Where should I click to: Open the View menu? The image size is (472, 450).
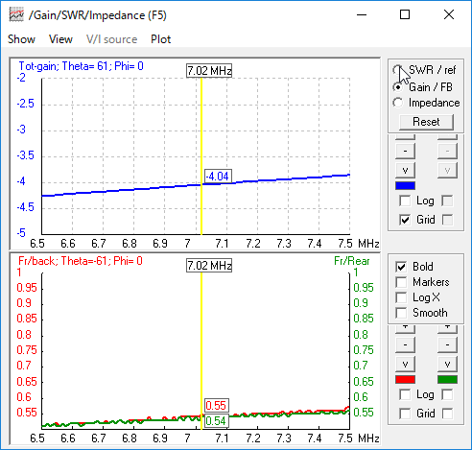point(60,39)
